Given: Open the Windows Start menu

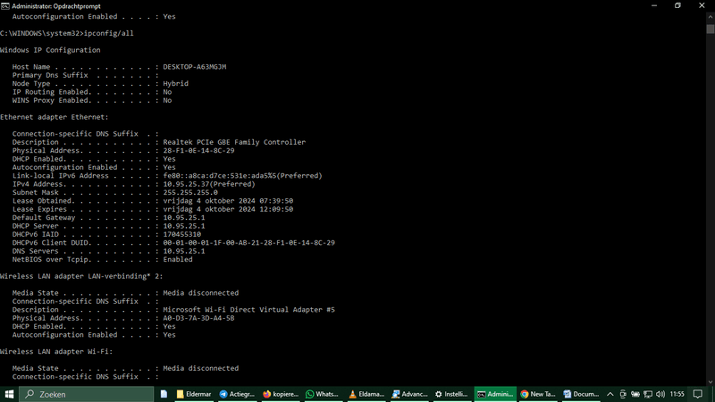Looking at the screenshot, I should [x=9, y=394].
